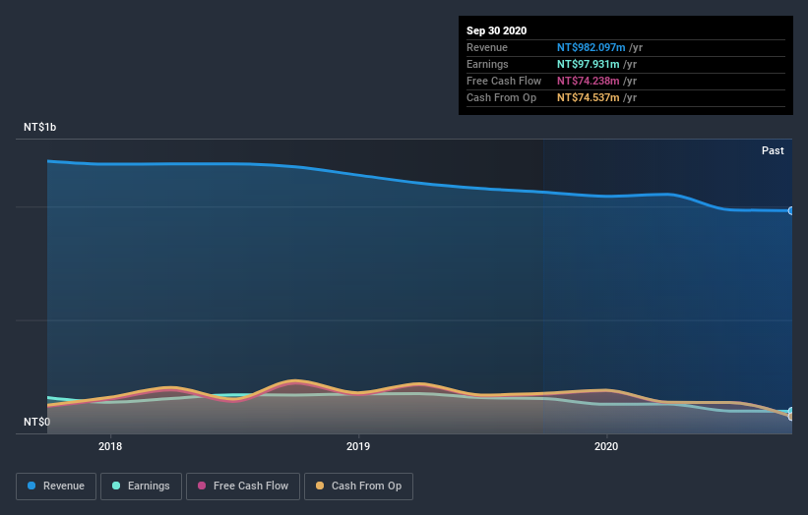Click the teal Earnings legend dot
Screen dimensions: 808x515
click(116, 486)
